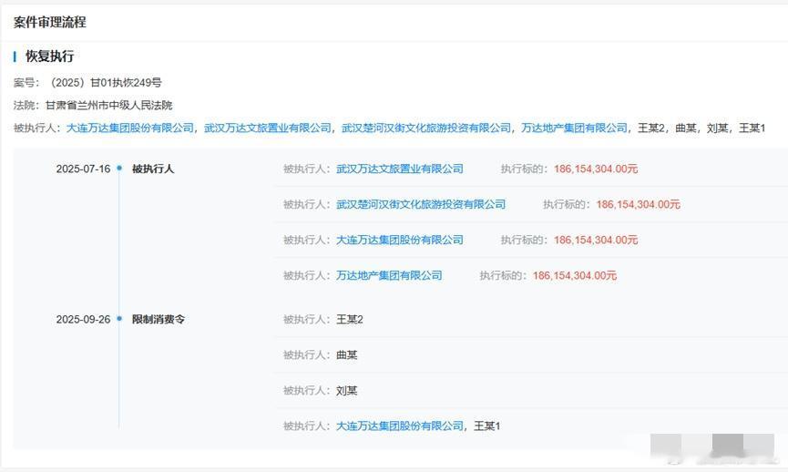Click the 被执行人 timeline event label
Viewport: 788px width, 472px height.
point(153,169)
